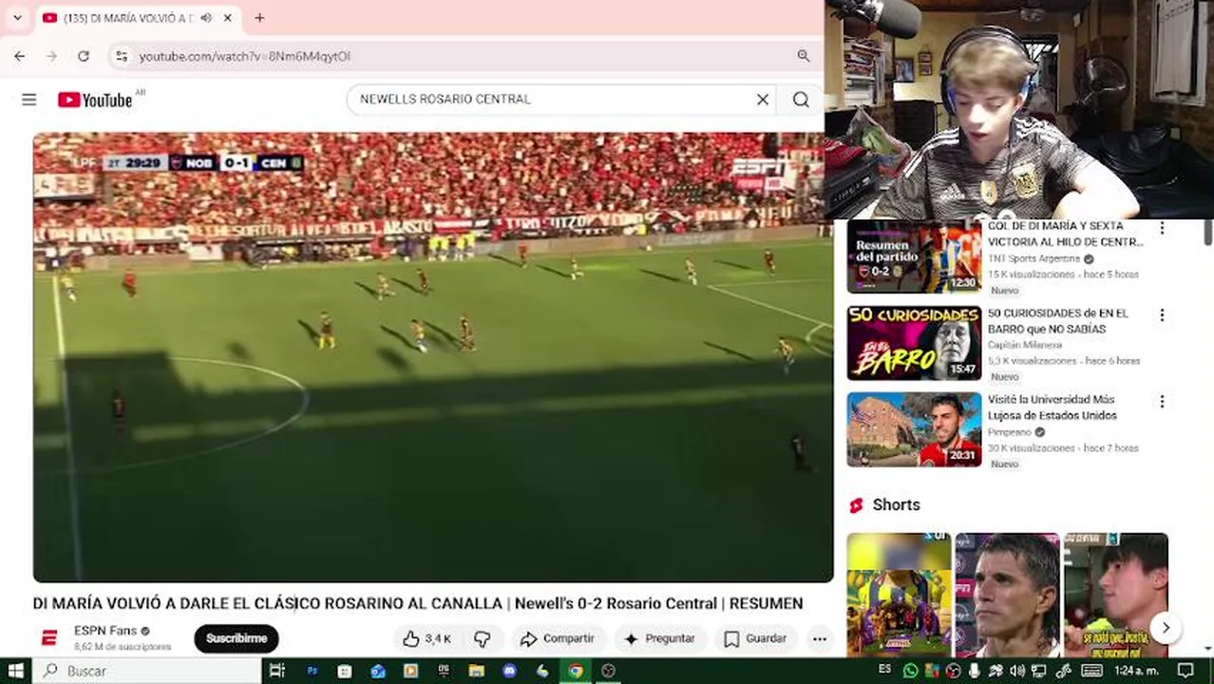Open Discord from the taskbar
Viewport: 1214px width, 684px height.
(x=510, y=671)
